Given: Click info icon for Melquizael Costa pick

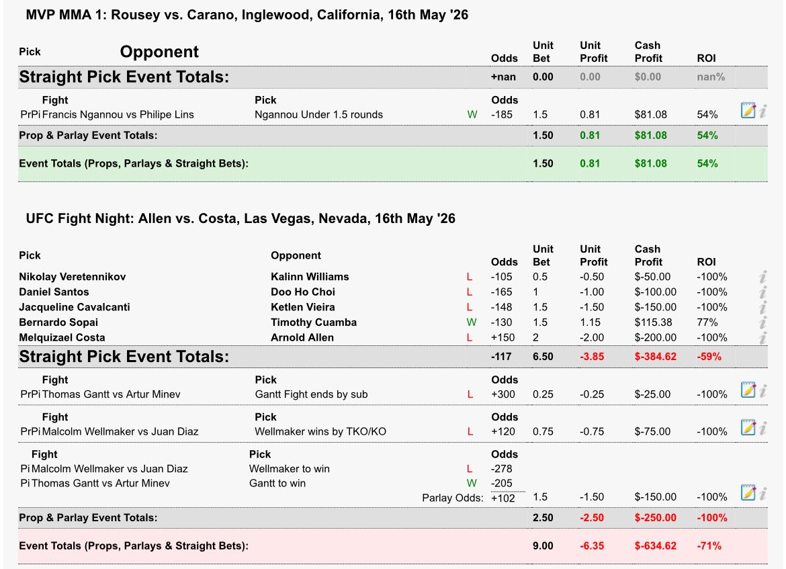Looking at the screenshot, I should click(763, 337).
